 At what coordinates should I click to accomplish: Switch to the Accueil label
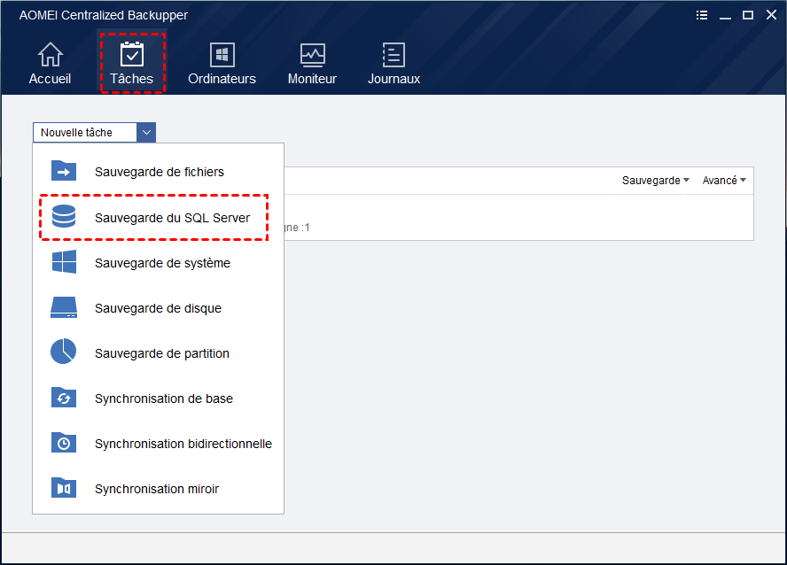point(50,79)
